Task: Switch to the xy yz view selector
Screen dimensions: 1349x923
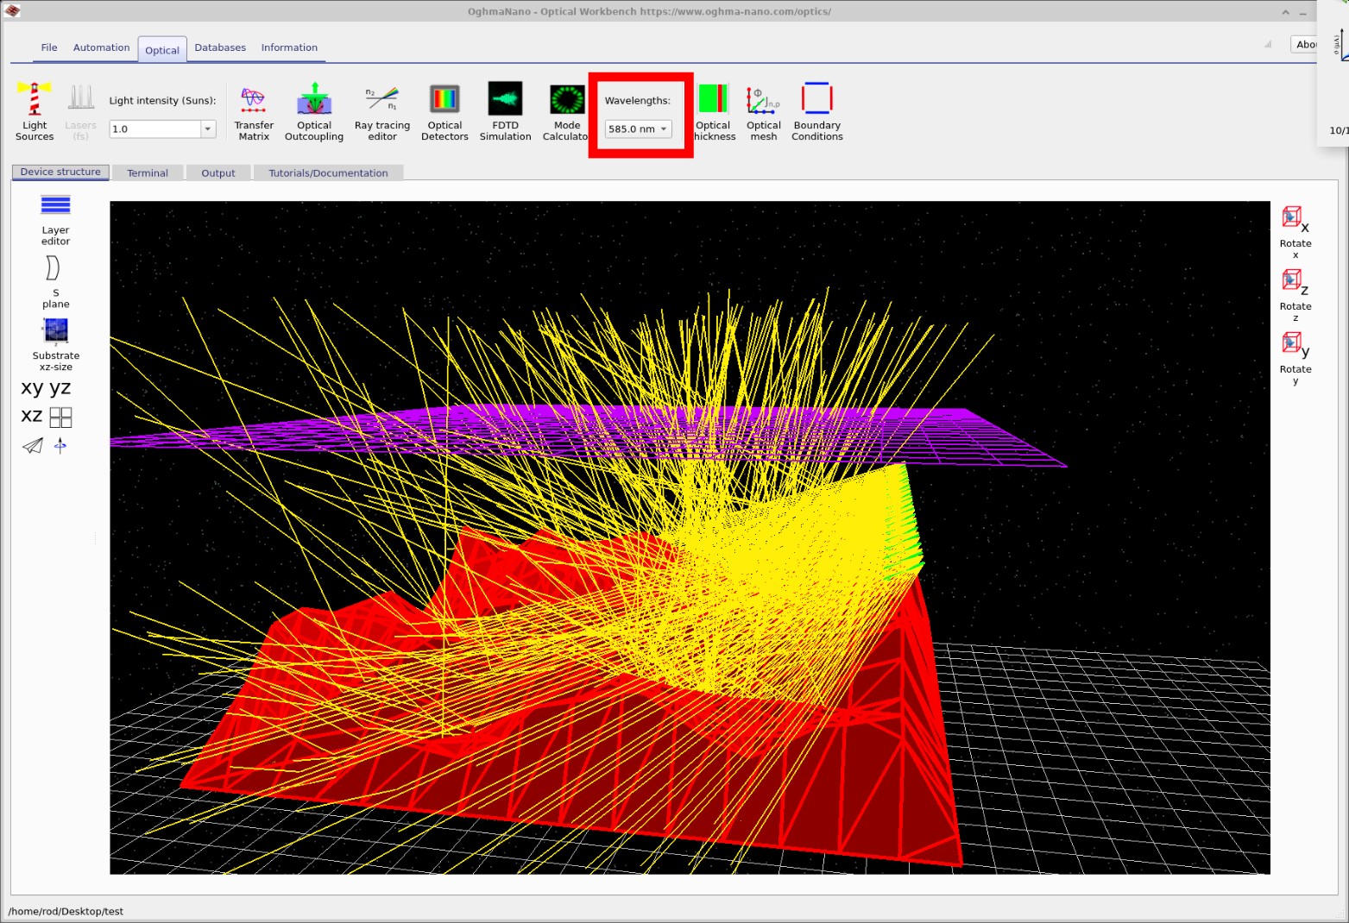Action: coord(45,387)
